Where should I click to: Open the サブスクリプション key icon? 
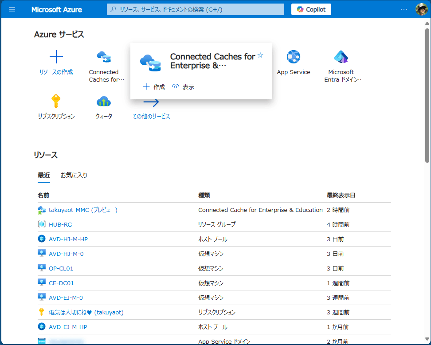pyautogui.click(x=56, y=101)
